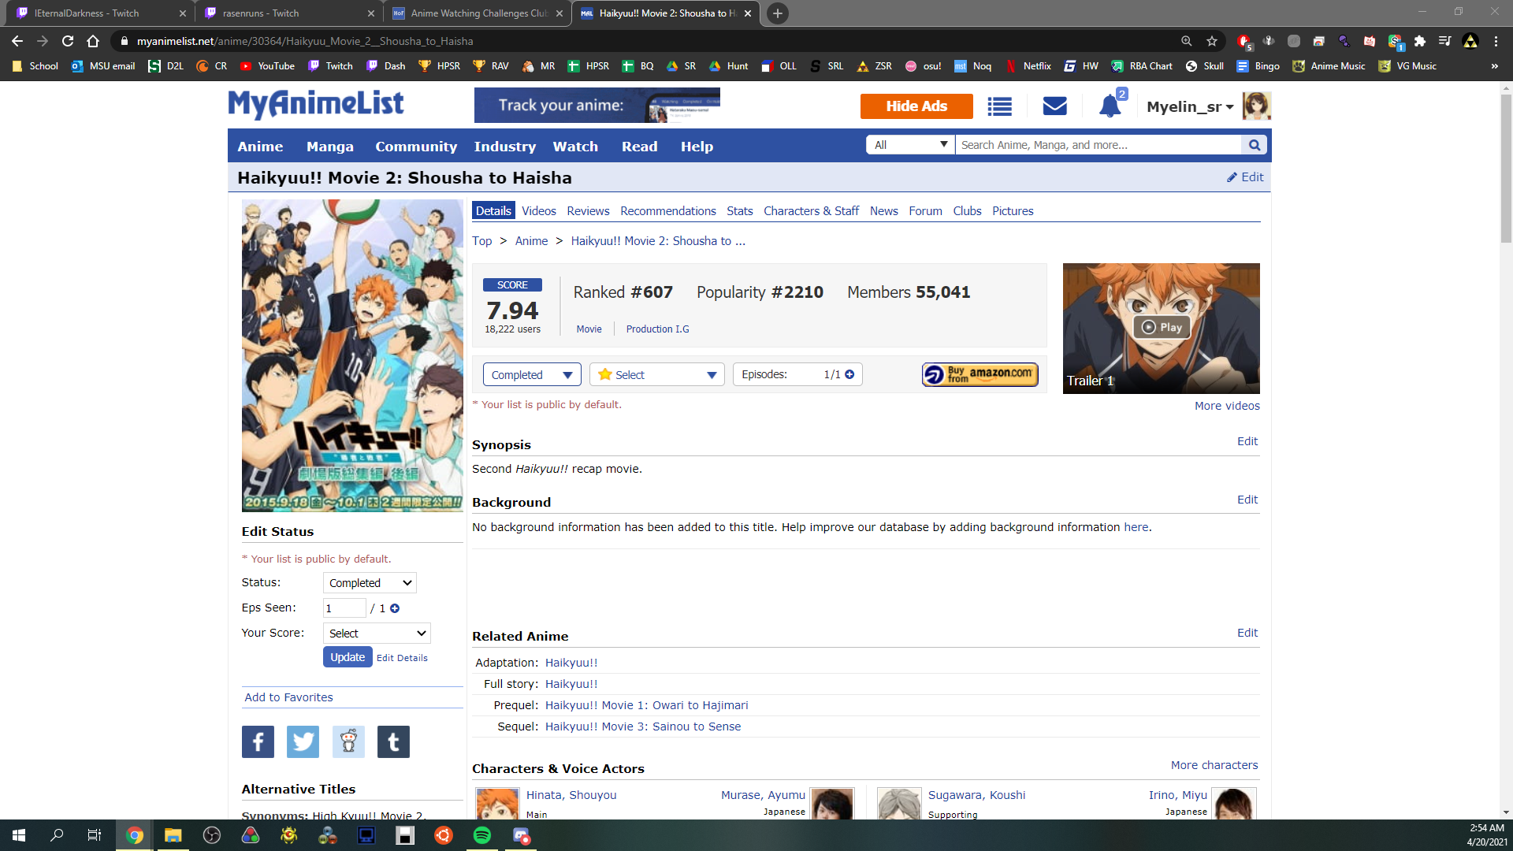Share on Reddit icon
This screenshot has height=851, width=1513.
pyautogui.click(x=348, y=741)
